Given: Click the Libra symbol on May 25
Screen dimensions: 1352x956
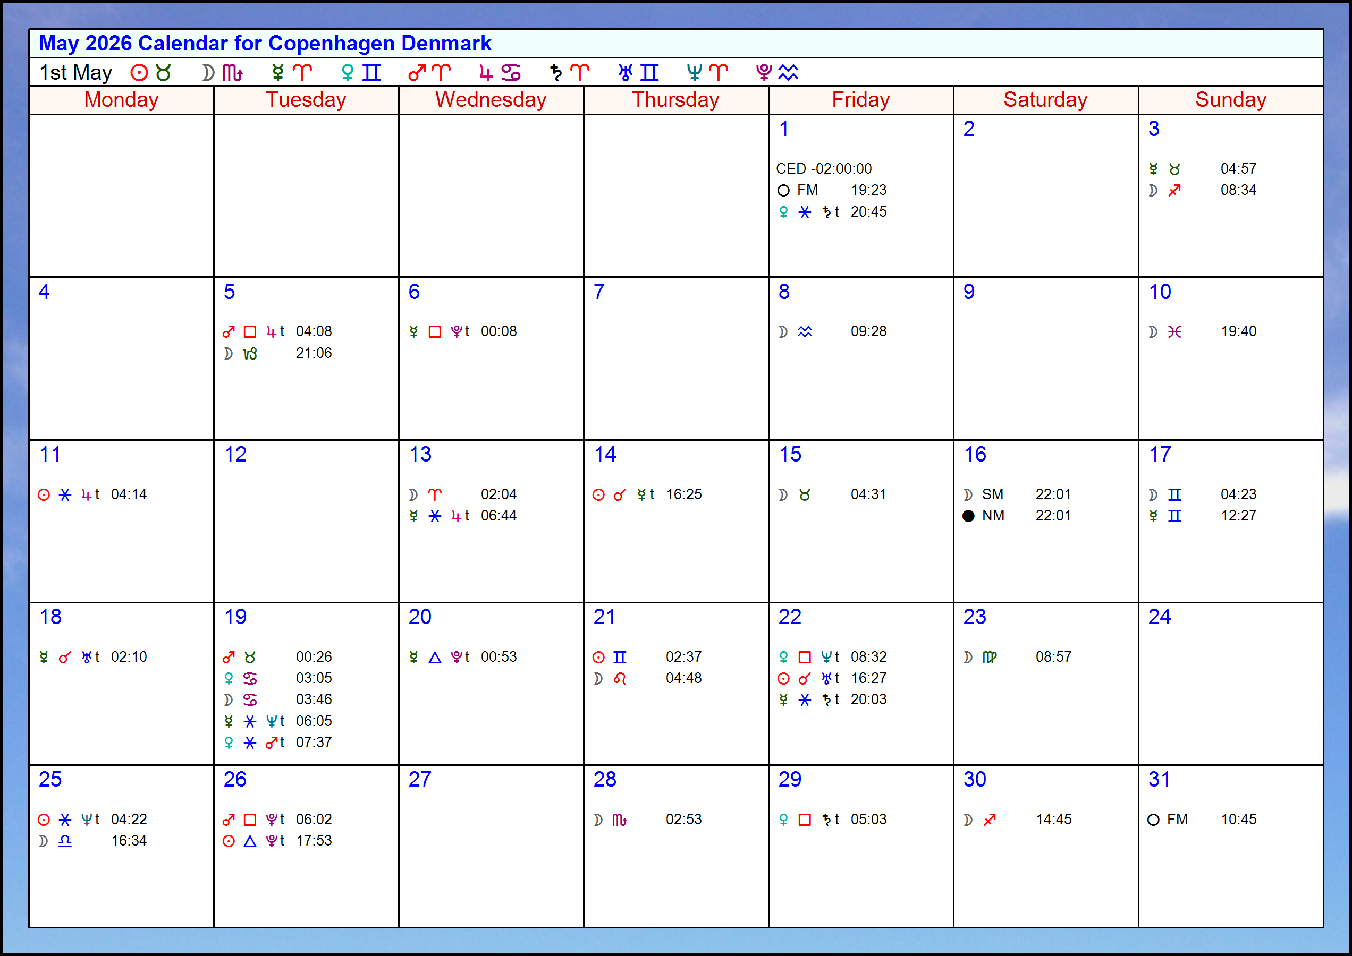Looking at the screenshot, I should pos(65,841).
